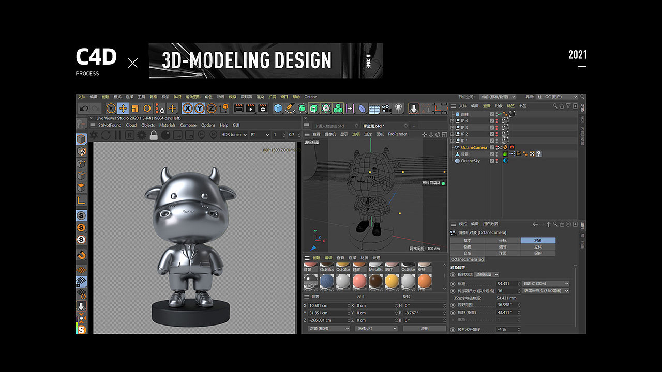
Task: Click the clay mode sphere icon
Action: [x=165, y=135]
